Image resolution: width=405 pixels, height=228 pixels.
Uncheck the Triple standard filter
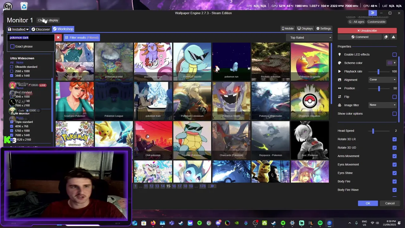click(12, 122)
